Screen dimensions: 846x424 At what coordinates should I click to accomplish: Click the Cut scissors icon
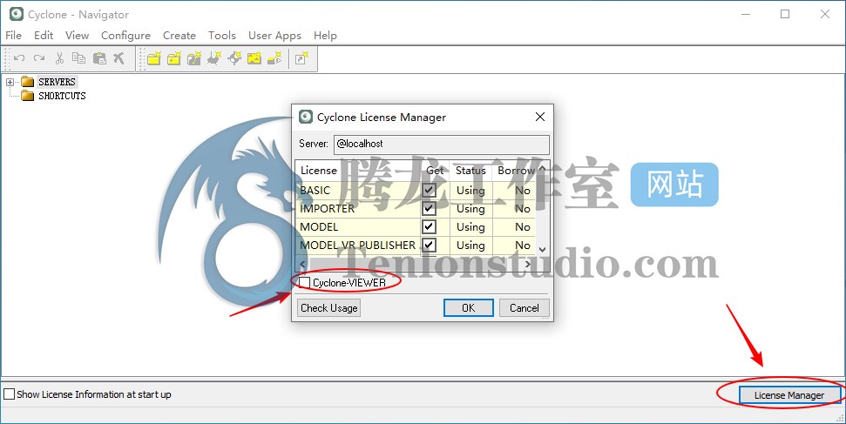point(59,58)
